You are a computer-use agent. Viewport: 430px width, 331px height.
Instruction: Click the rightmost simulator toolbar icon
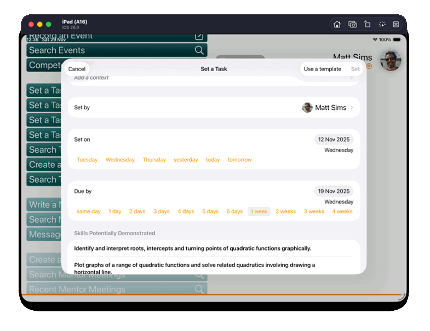(395, 25)
